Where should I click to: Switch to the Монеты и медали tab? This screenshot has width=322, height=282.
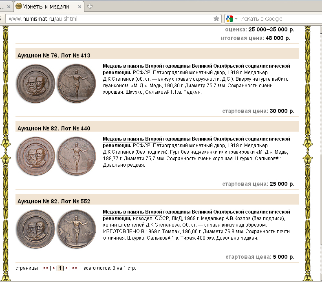click(49, 7)
